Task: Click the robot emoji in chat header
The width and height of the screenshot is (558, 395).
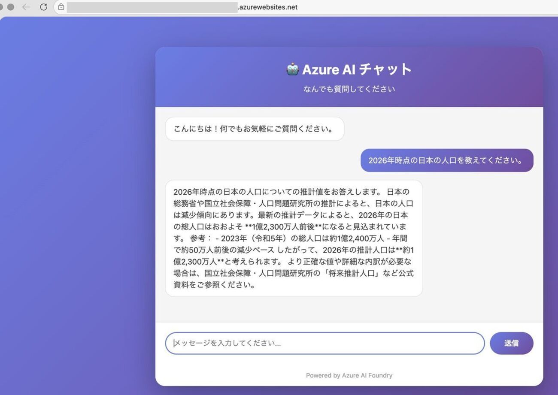Action: click(x=292, y=69)
